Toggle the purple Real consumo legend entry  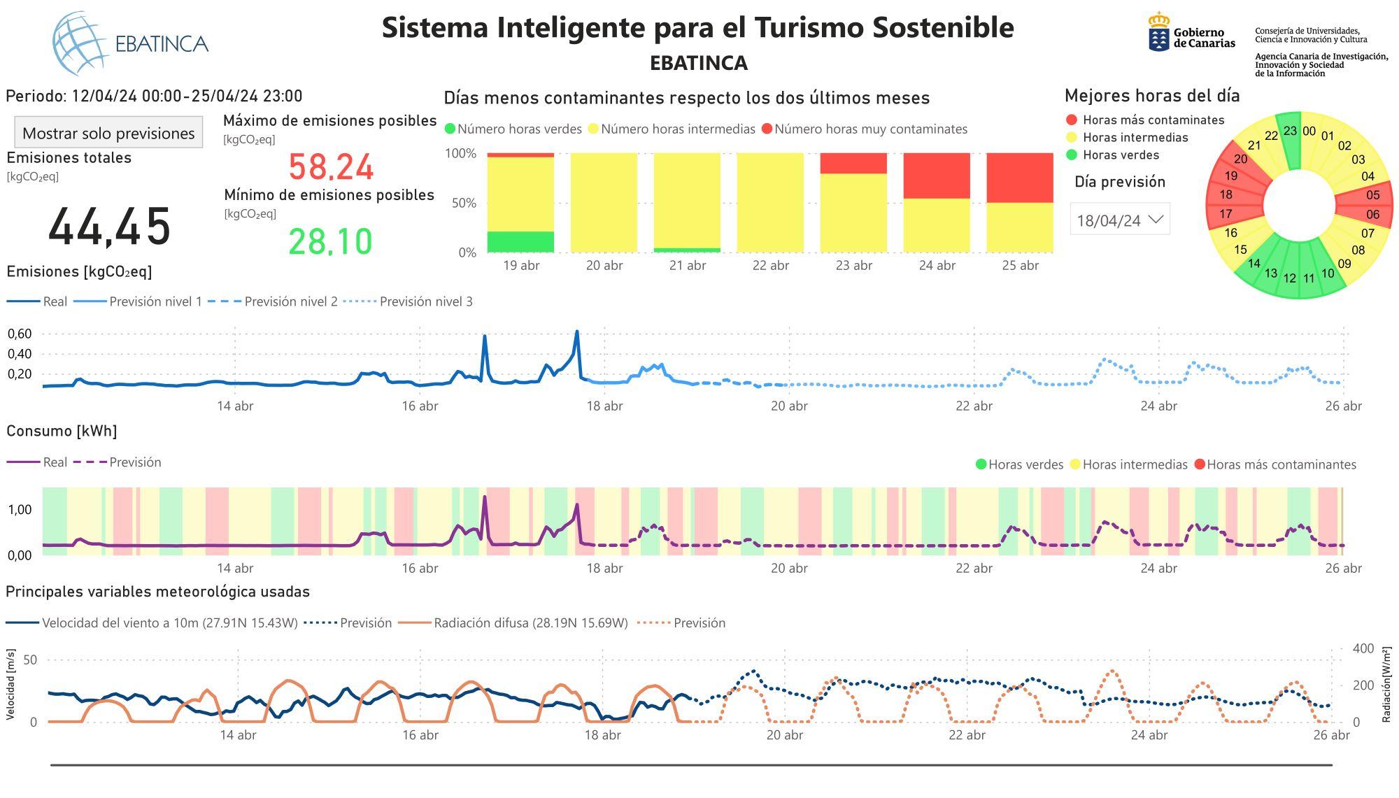[55, 462]
